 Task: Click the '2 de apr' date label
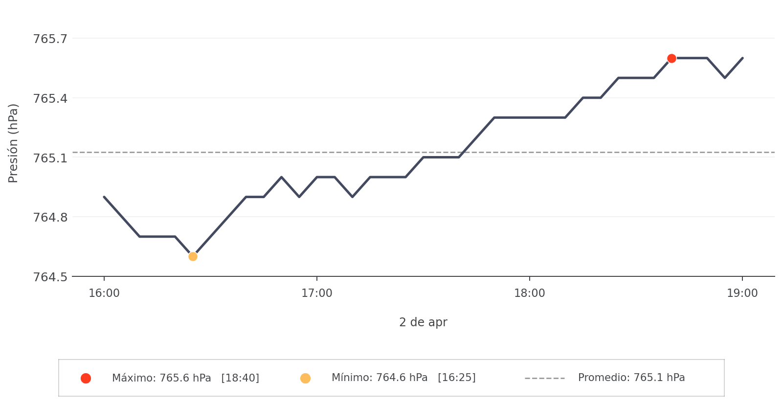click(x=423, y=322)
